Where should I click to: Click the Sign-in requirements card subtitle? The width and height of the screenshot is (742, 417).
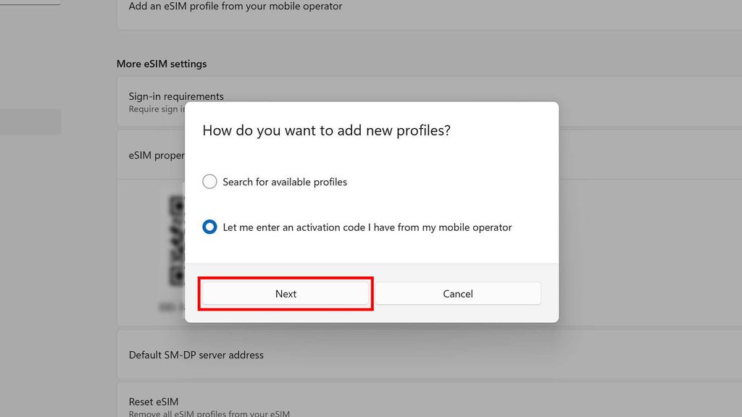click(156, 109)
